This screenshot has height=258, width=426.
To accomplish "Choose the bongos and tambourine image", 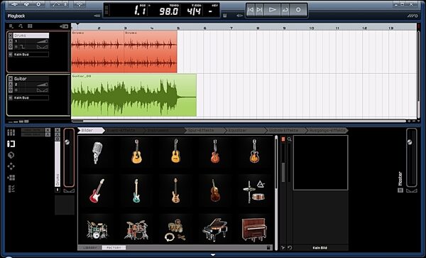I will point(175,230).
